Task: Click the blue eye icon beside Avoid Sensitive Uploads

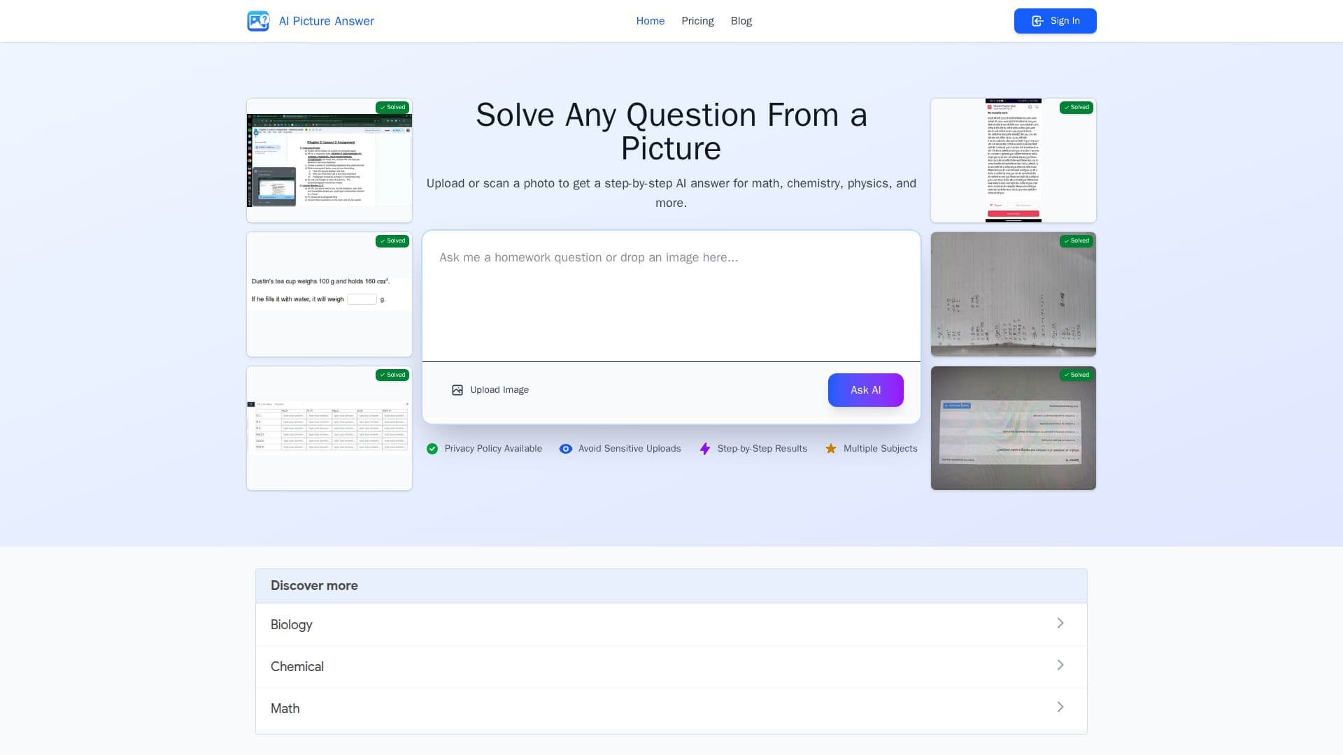Action: coord(566,449)
